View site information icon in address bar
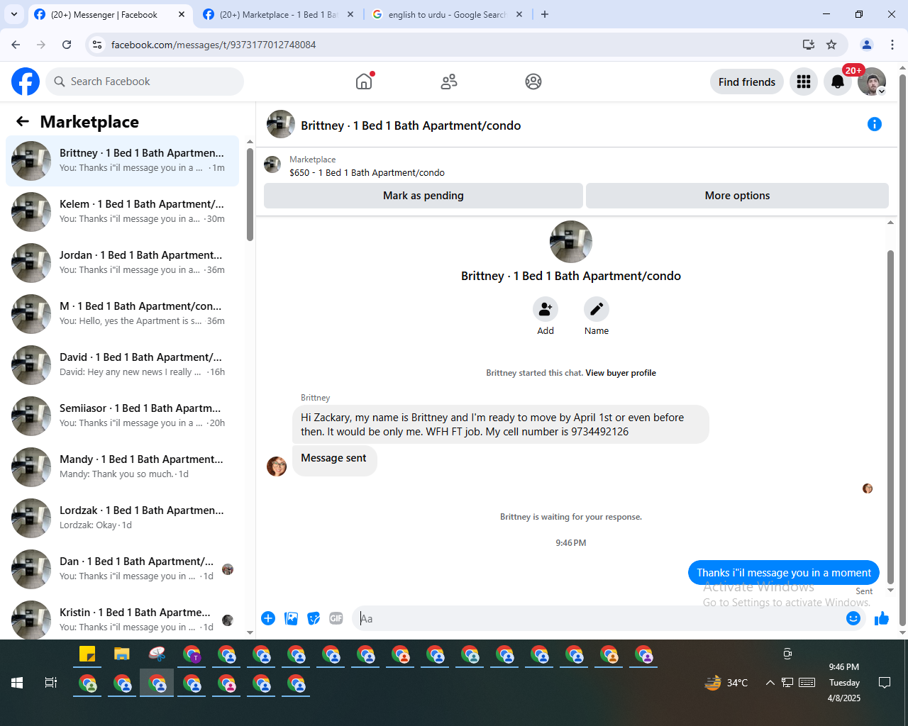The height and width of the screenshot is (726, 908). point(98,45)
